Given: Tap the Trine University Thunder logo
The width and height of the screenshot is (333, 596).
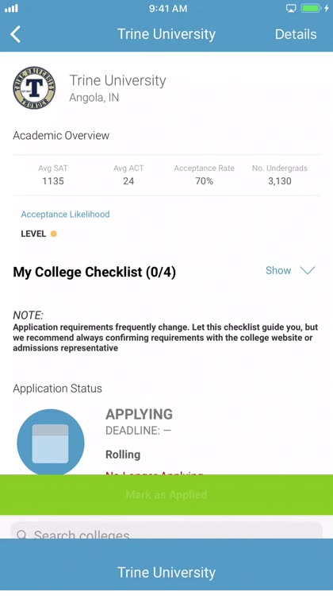Looking at the screenshot, I should pos(34,87).
